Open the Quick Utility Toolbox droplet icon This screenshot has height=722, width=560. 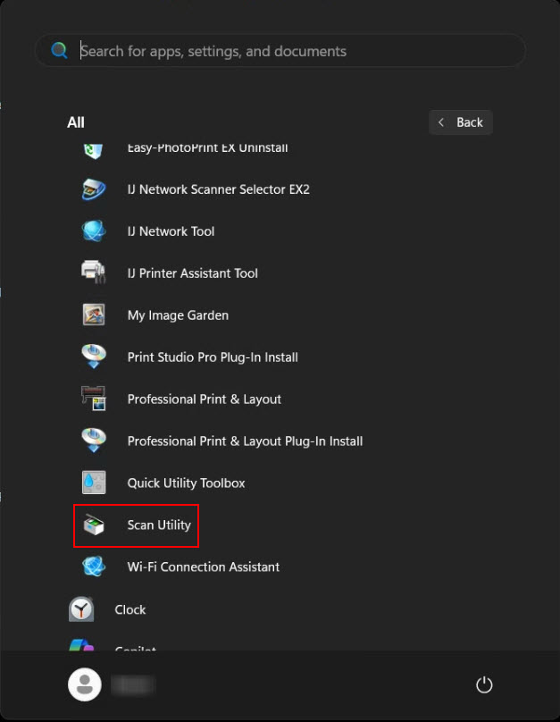(93, 483)
